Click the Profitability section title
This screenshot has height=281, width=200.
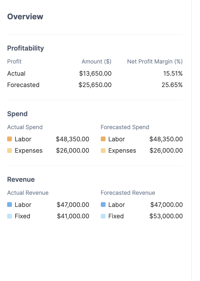[x=25, y=48]
